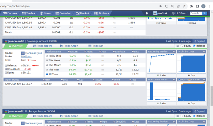Open the notifications bell
Screen dimensions: 213x126
click(147, 13)
